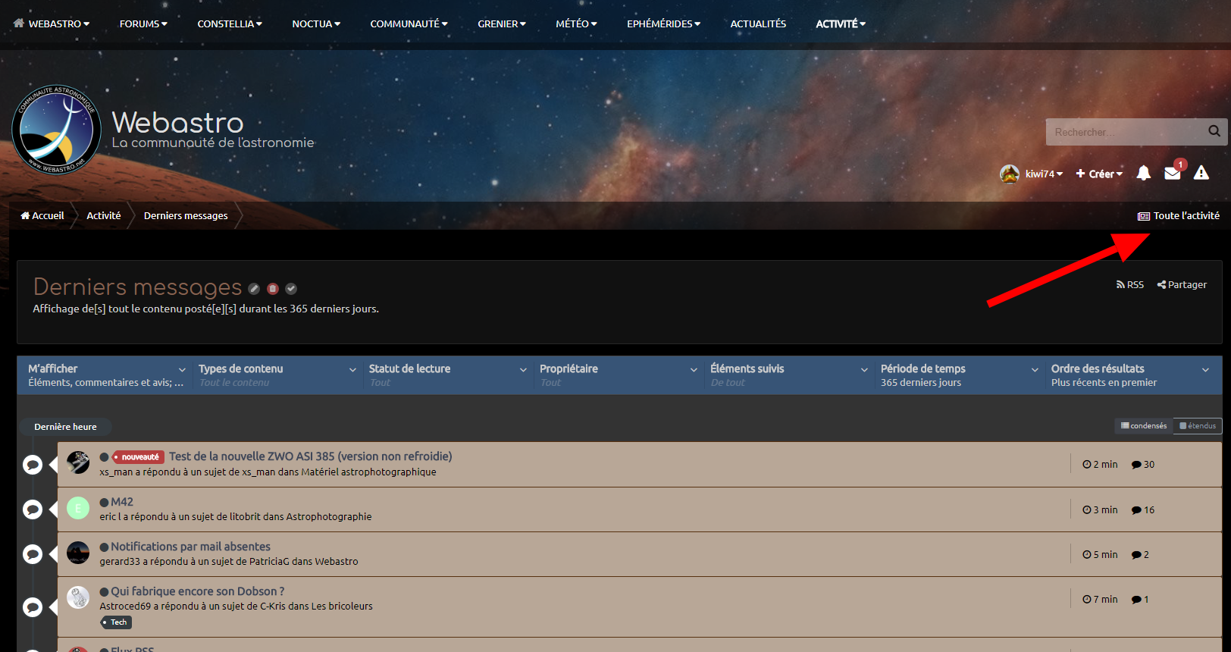This screenshot has height=652, width=1231.
Task: Edit the Derniers messages stream with pencil icon
Action: point(254,289)
